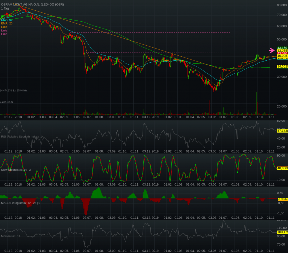Open the Slow Stochastic 14 | 3 label
The height and width of the screenshot is (253, 288).
(16, 170)
